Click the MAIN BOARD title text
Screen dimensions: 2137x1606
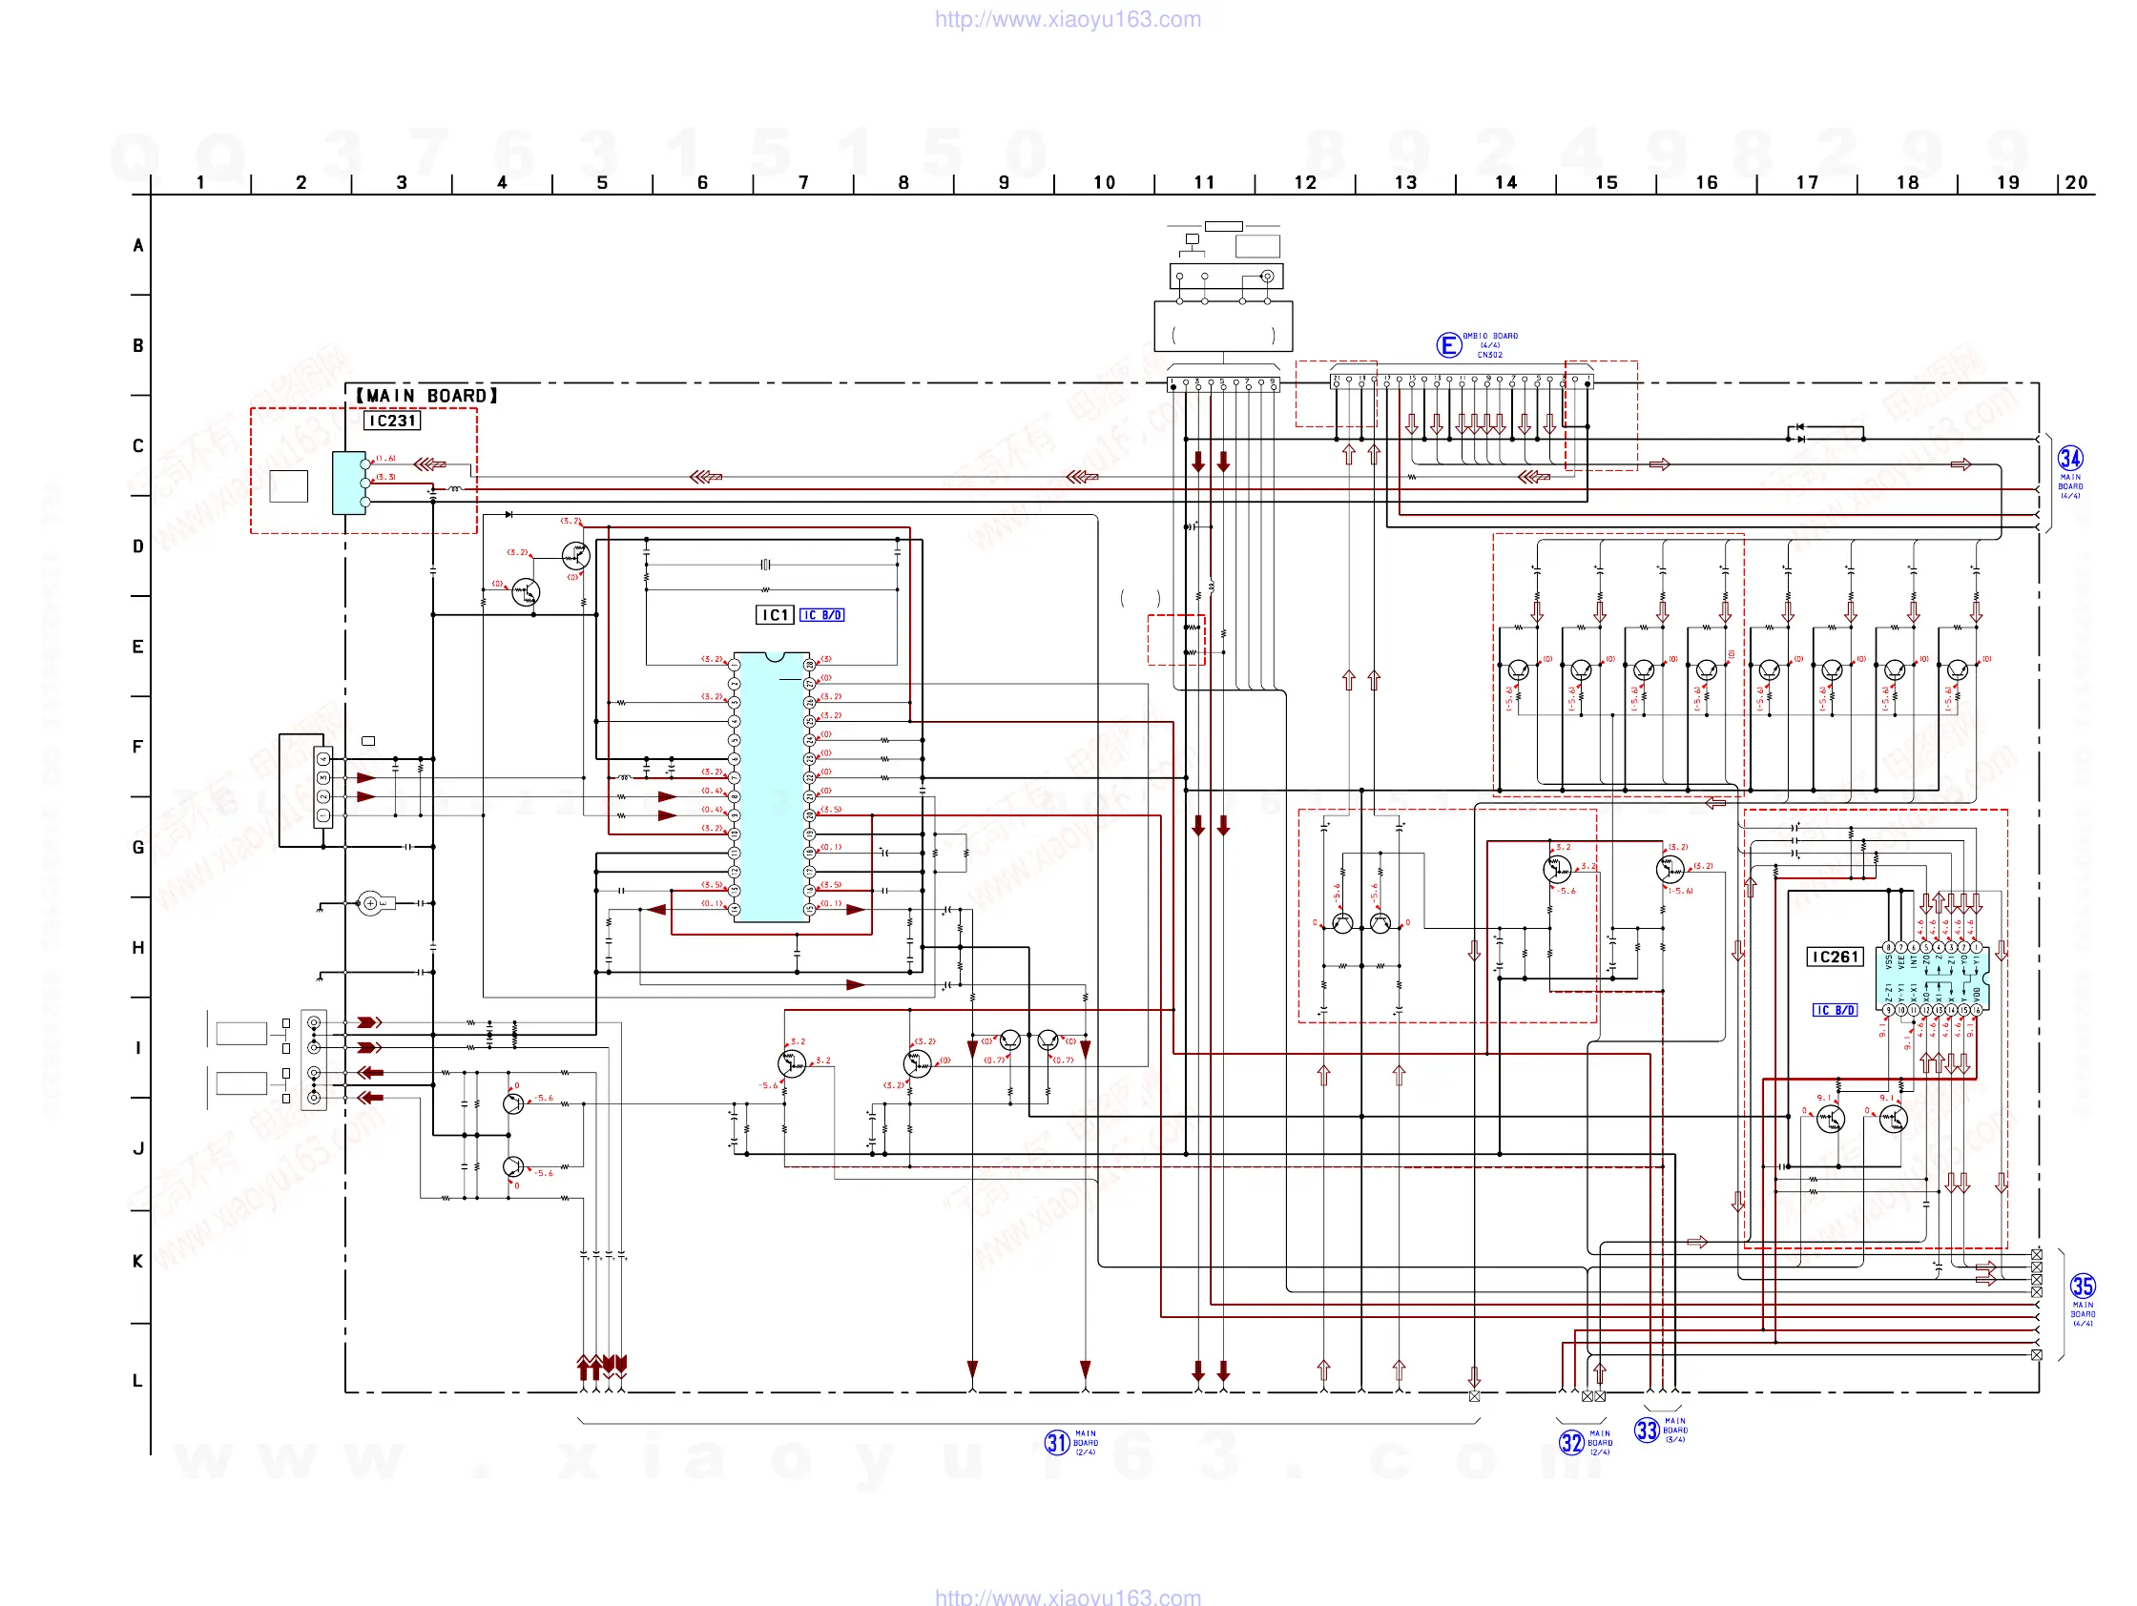[426, 396]
